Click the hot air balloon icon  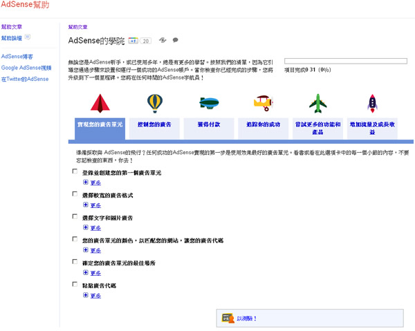coord(155,103)
